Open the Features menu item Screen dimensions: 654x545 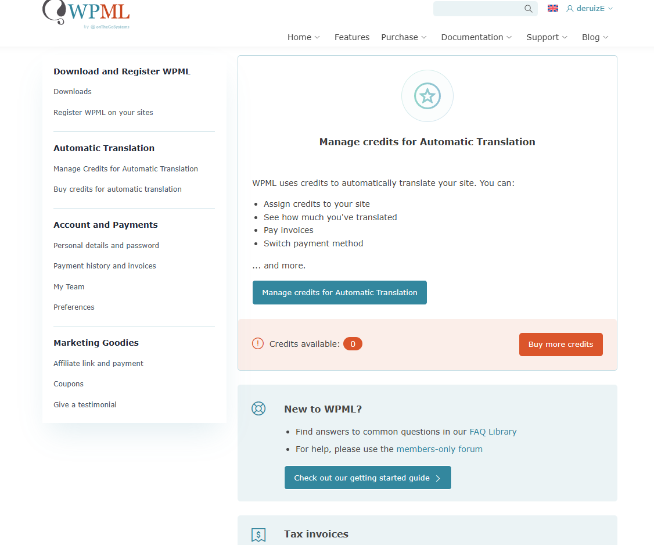tap(351, 37)
